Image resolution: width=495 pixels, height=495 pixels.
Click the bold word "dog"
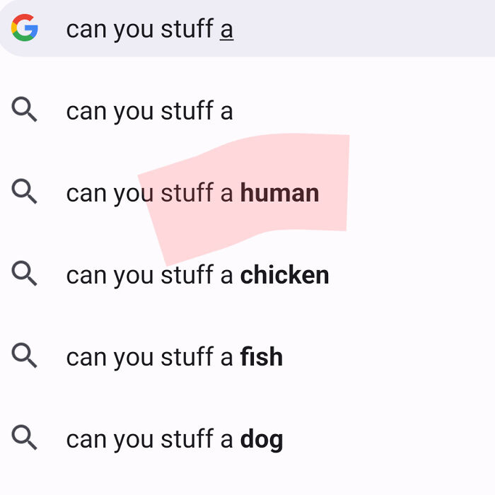pyautogui.click(x=261, y=440)
